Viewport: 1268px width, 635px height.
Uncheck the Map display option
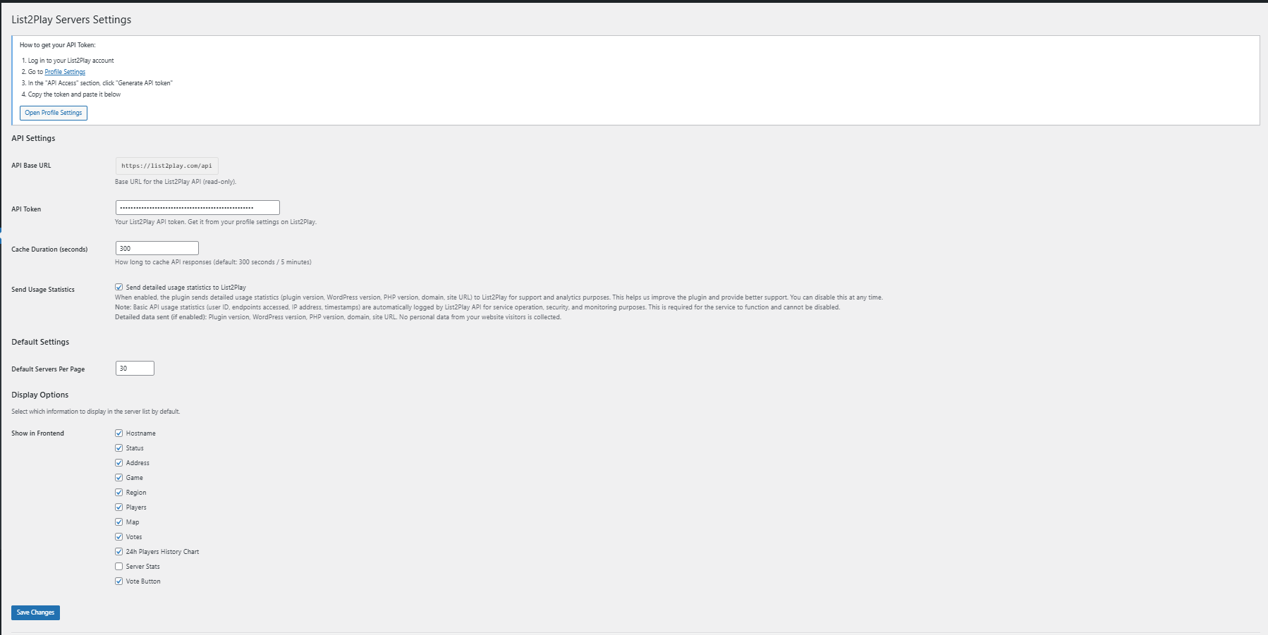pyautogui.click(x=119, y=522)
